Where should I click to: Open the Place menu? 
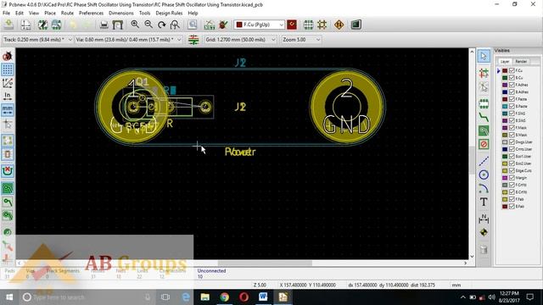pos(50,14)
